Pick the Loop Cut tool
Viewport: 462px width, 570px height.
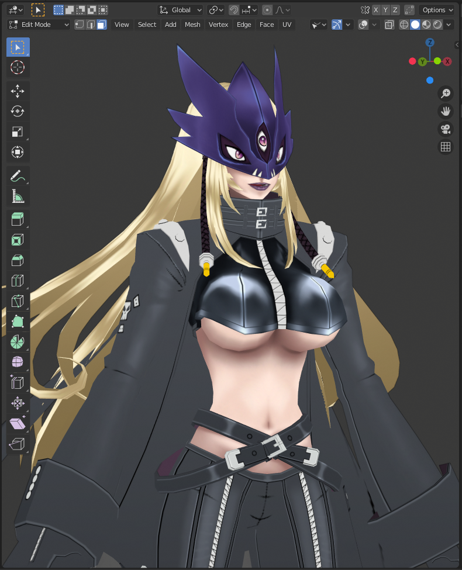point(18,281)
